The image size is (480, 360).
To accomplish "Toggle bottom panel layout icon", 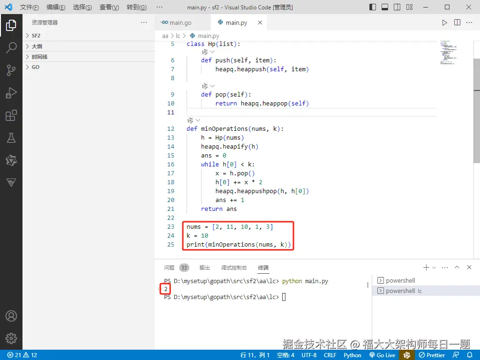I will point(385,7).
